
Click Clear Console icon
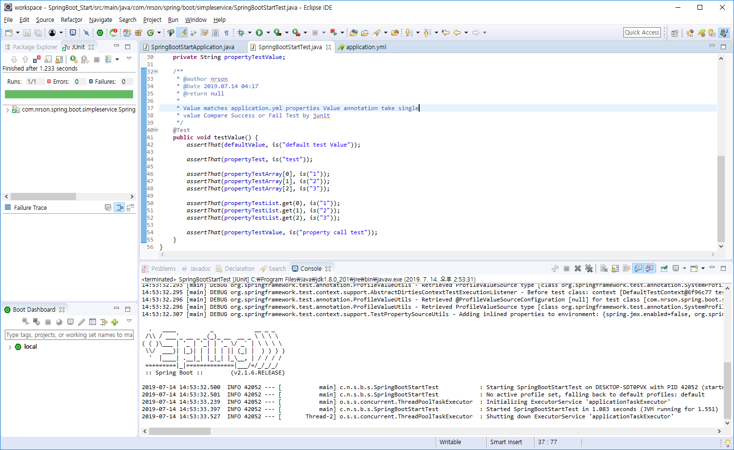click(604, 268)
